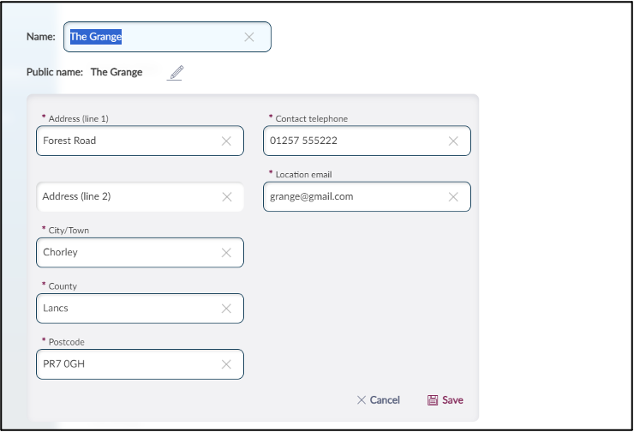
Task: Clear Address line 1 field
Action: pyautogui.click(x=226, y=141)
